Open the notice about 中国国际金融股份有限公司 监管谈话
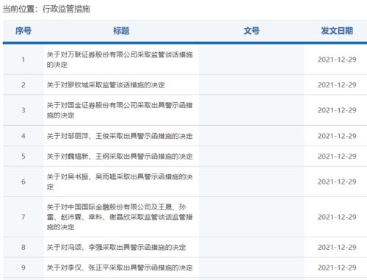This screenshot has height=280, width=367. click(x=120, y=217)
